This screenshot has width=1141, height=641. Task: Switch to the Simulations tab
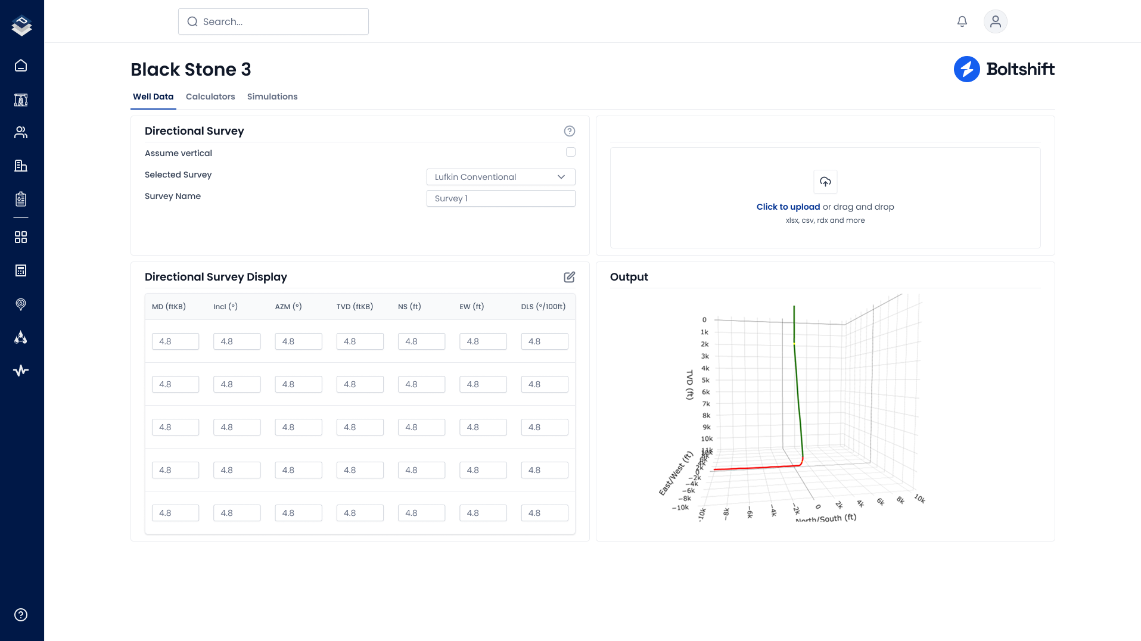click(272, 97)
